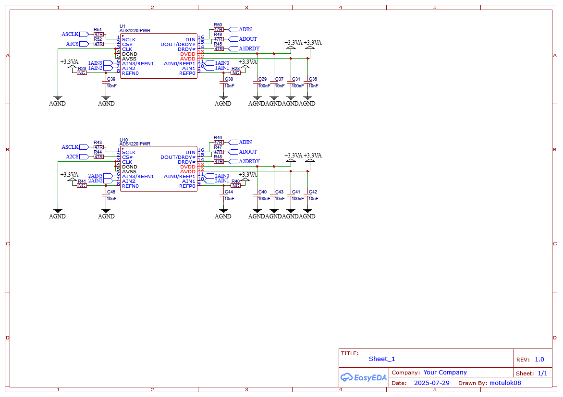Click the C29 value label 100nF
This screenshot has height=397, width=563.
pyautogui.click(x=264, y=86)
